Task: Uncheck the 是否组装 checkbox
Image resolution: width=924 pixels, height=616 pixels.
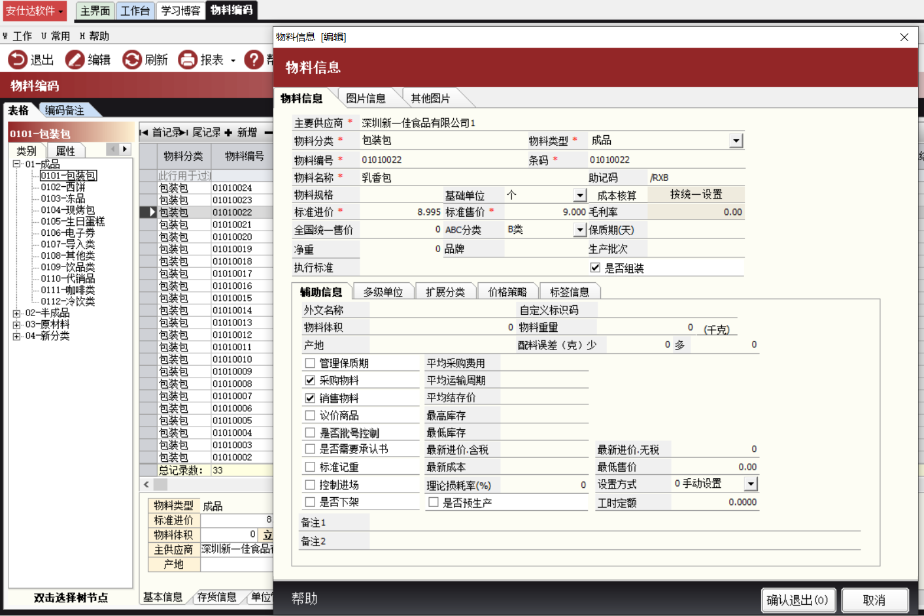Action: point(595,268)
